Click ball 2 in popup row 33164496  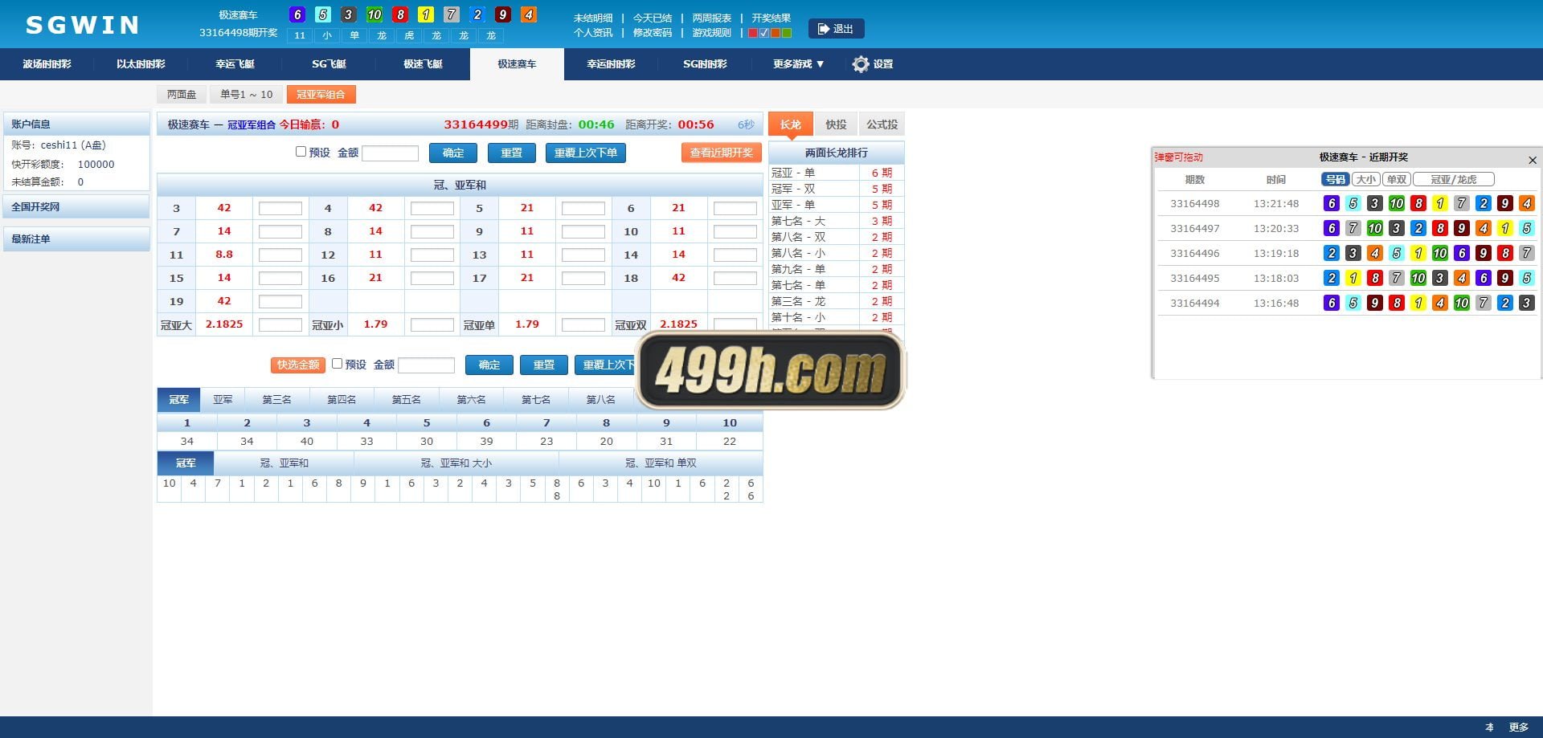1332,254
